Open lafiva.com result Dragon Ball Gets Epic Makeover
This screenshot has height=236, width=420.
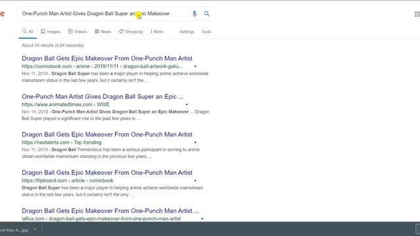[110, 211]
